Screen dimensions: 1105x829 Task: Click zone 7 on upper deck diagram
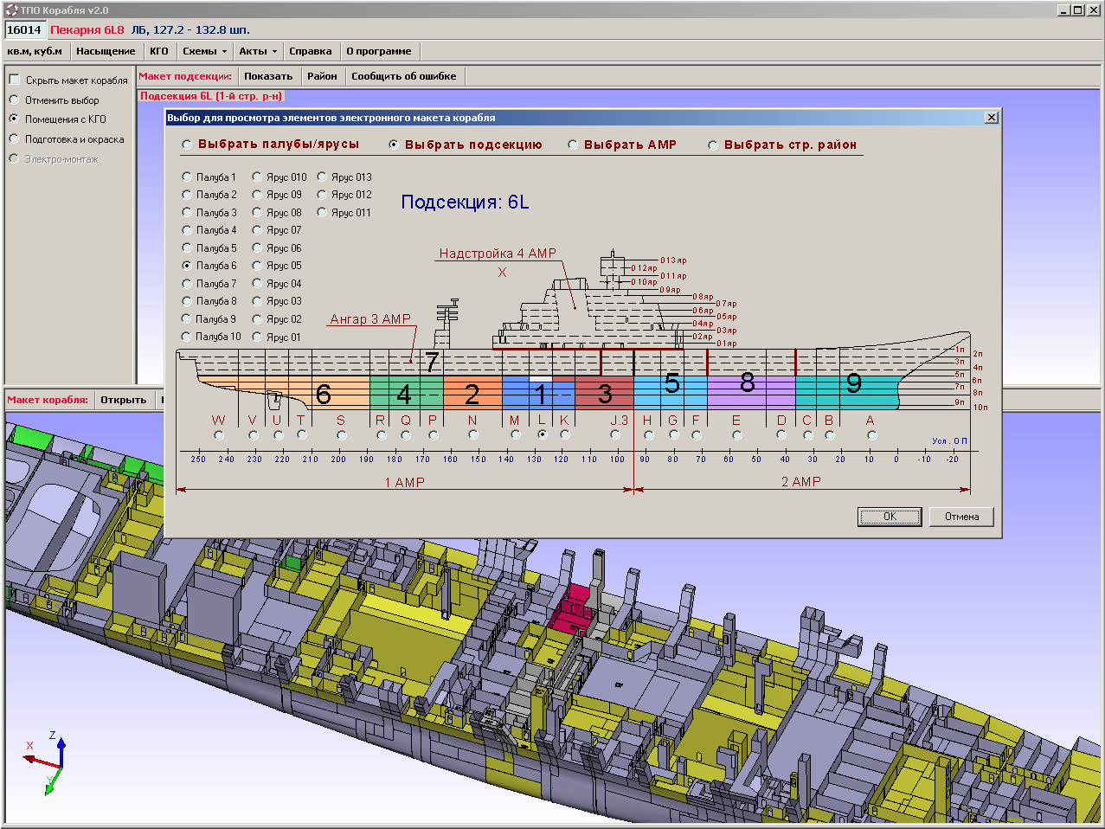pyautogui.click(x=432, y=362)
